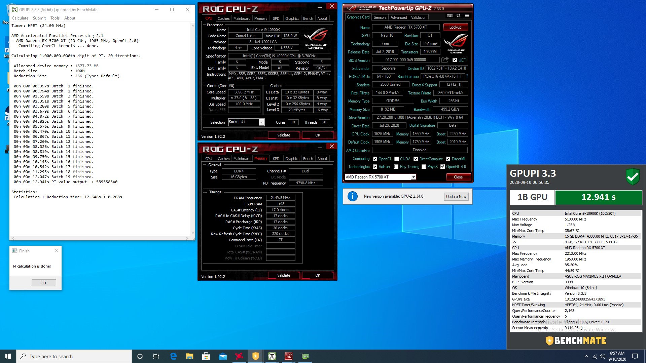Image resolution: width=646 pixels, height=363 pixels.
Task: Open Microsoft Store from the taskbar
Action: pyautogui.click(x=206, y=356)
